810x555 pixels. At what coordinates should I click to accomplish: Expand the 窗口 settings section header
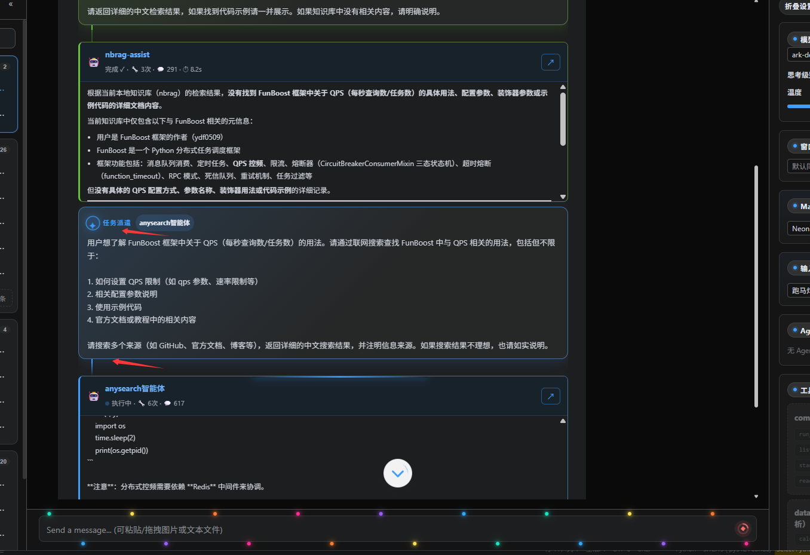(x=799, y=146)
